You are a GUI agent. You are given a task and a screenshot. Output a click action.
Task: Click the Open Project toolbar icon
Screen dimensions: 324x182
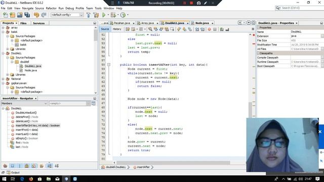coord(20,15)
